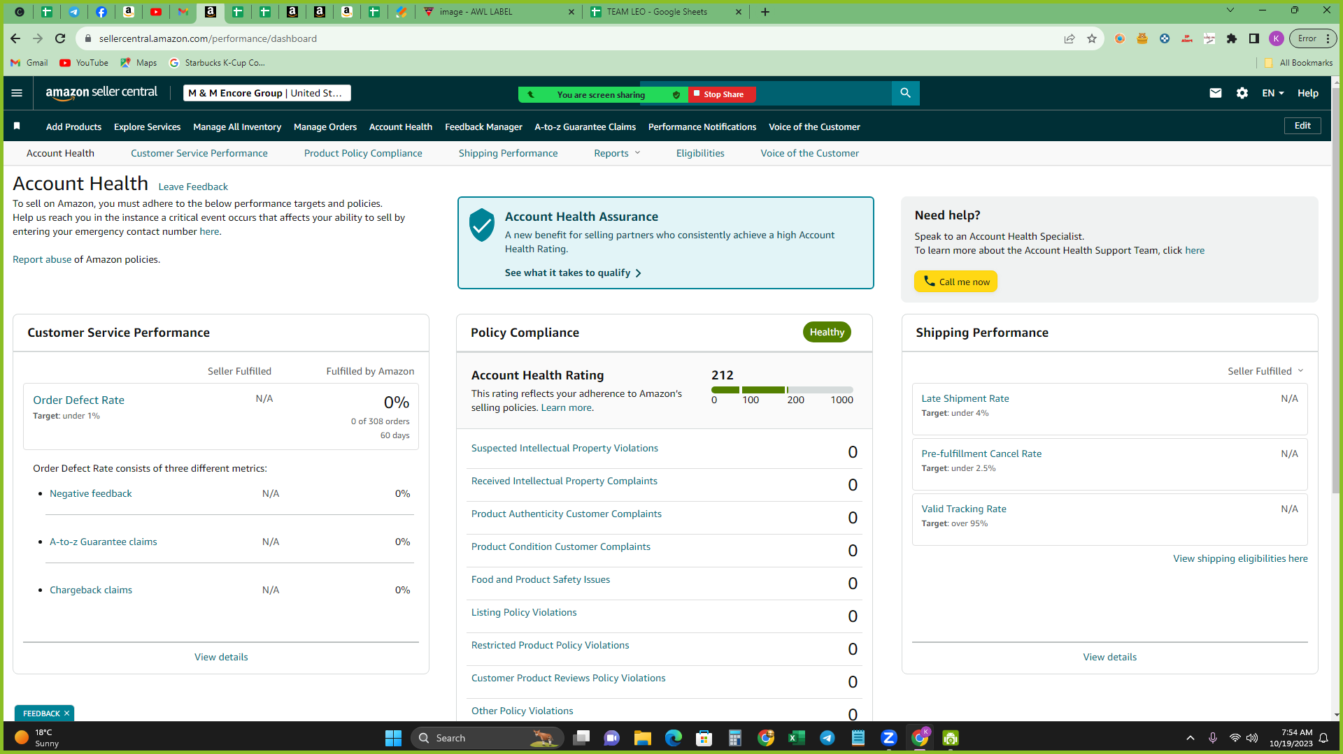Open the M & M Encore Group account switcher
Image resolution: width=1343 pixels, height=754 pixels.
pos(267,93)
